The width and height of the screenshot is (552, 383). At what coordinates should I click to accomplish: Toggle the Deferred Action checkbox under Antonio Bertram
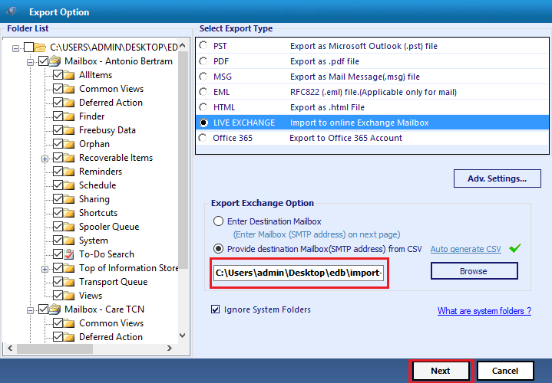(x=58, y=102)
